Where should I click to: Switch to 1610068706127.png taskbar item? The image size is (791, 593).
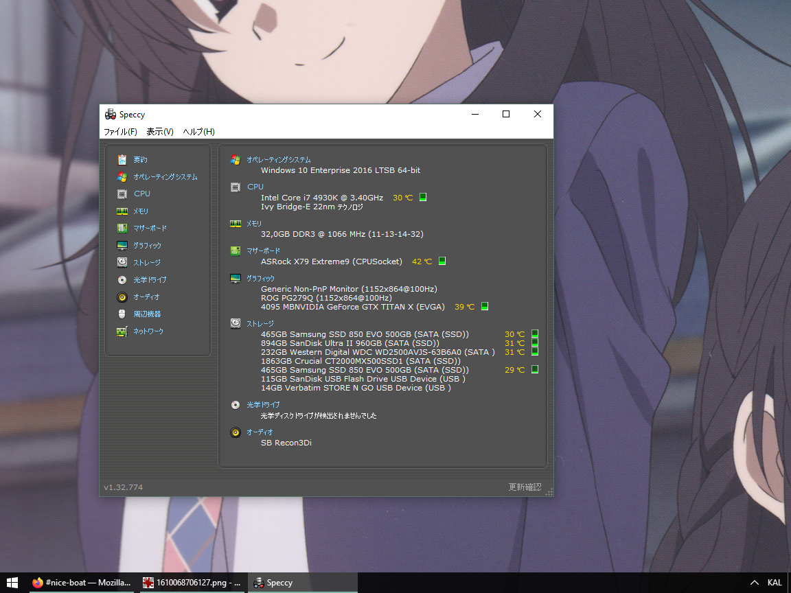coord(192,583)
